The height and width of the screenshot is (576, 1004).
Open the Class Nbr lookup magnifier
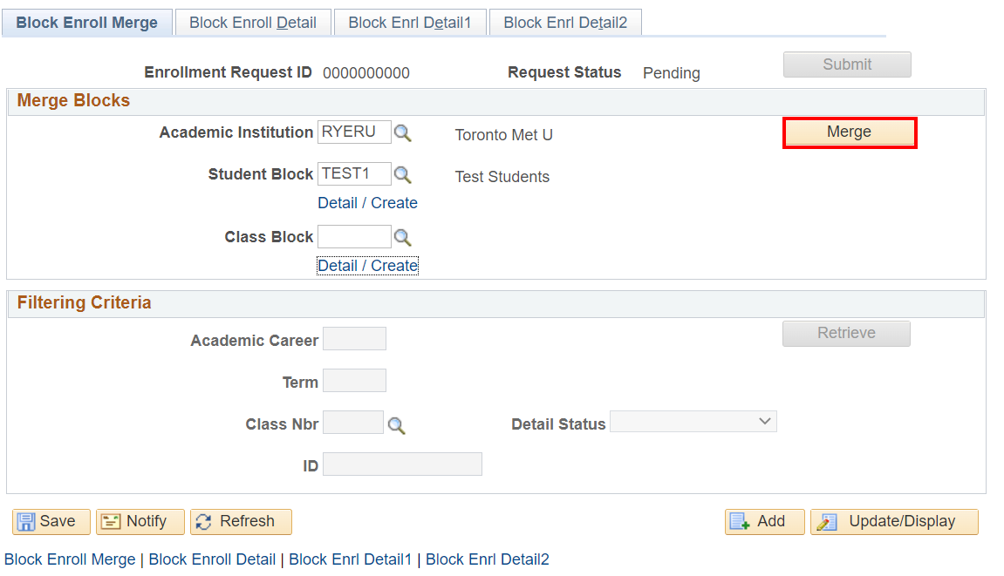coord(397,425)
